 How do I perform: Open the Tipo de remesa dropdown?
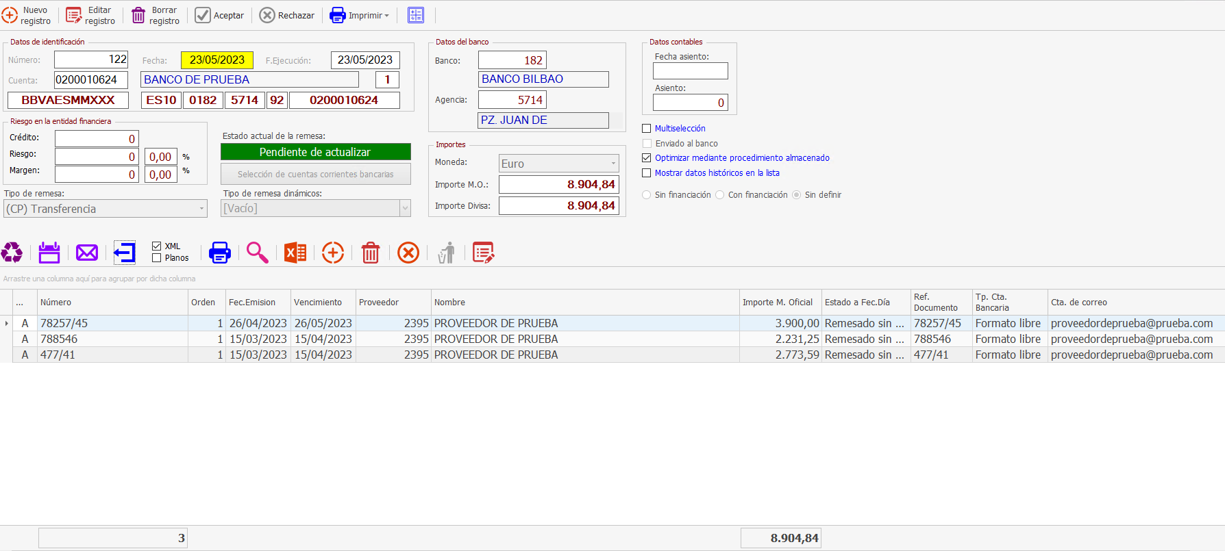pos(201,209)
